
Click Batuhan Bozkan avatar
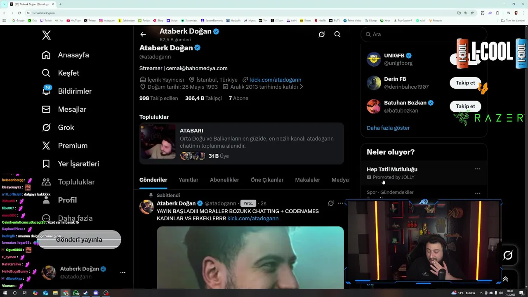[374, 106]
